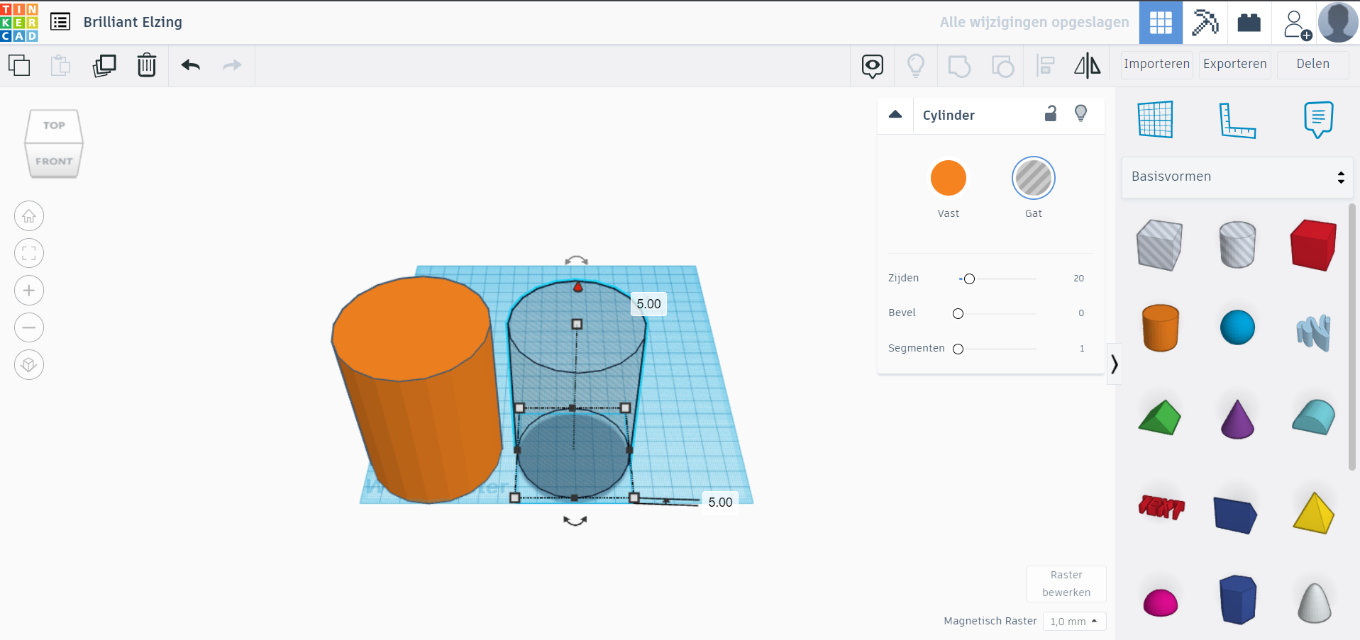Adjust the Bevel slider handle
This screenshot has height=640, width=1360.
tap(958, 313)
